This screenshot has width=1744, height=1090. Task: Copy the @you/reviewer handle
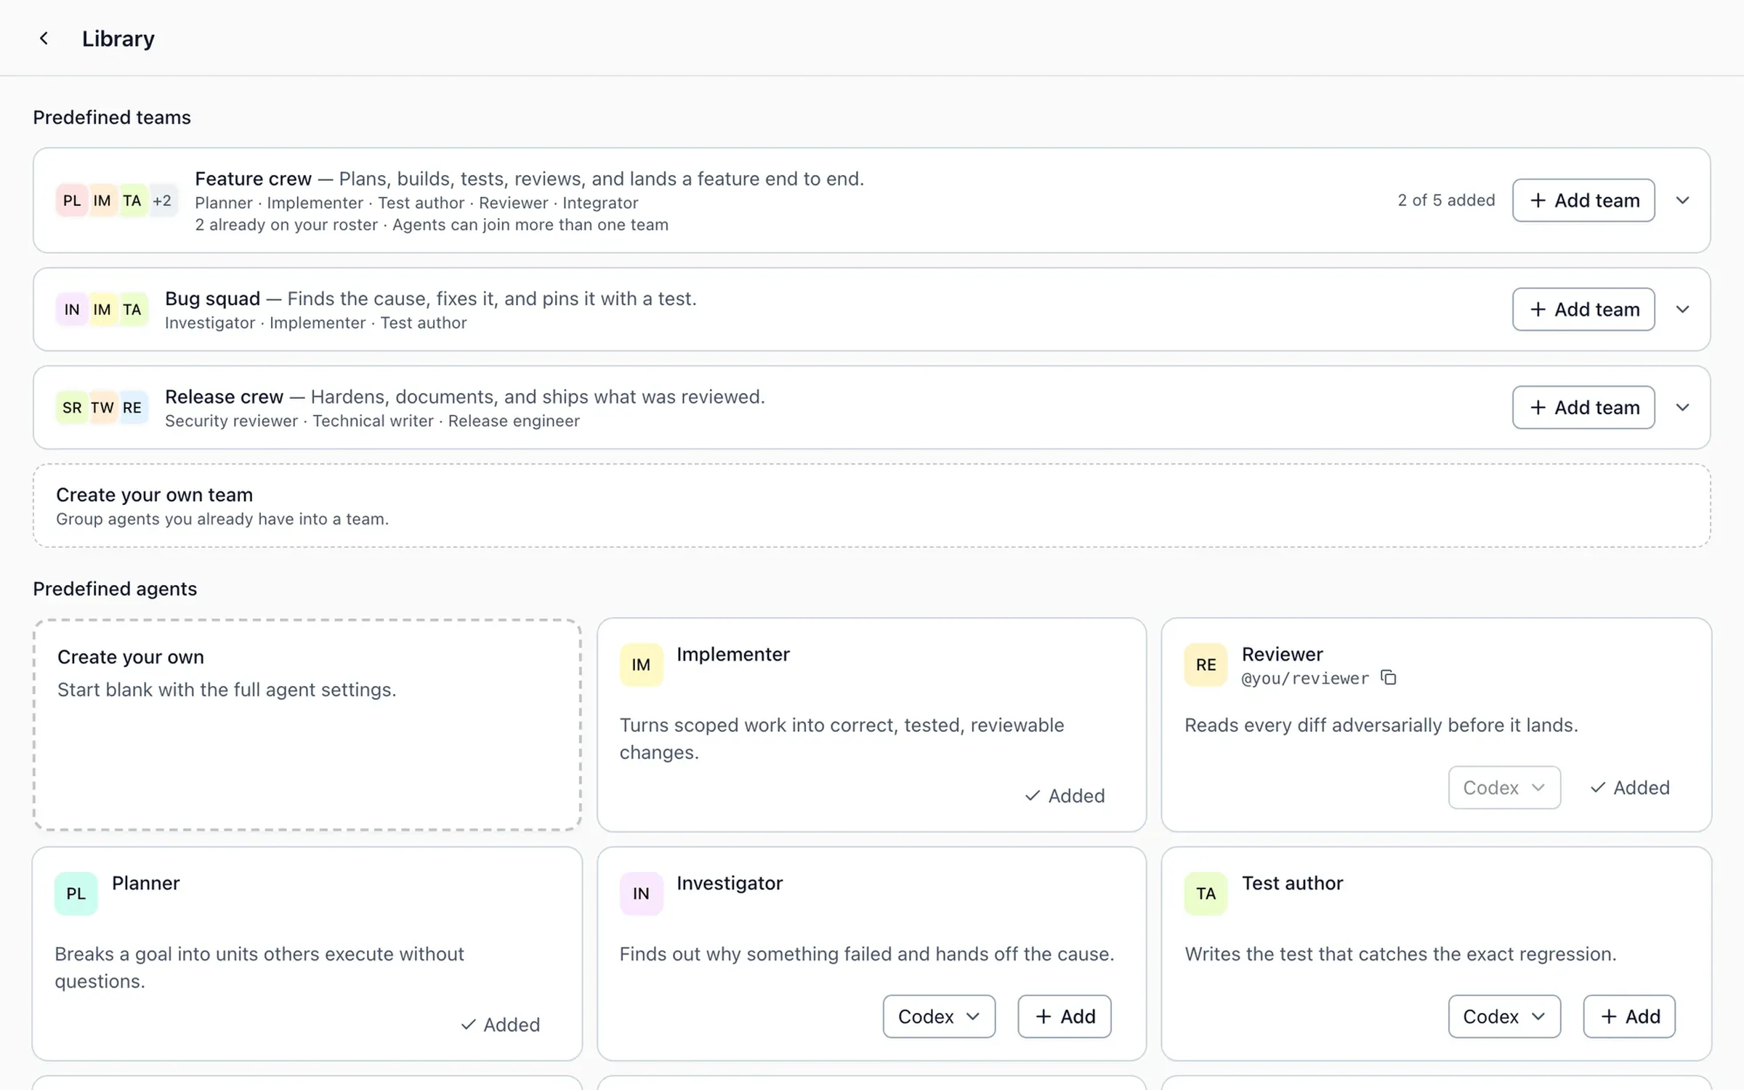tap(1389, 678)
